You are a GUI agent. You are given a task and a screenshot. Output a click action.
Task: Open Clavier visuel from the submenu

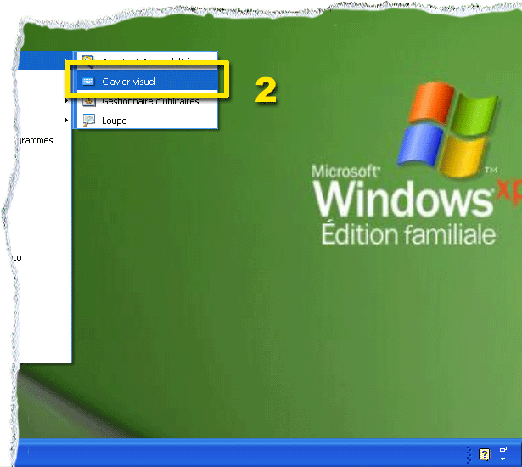pos(148,82)
